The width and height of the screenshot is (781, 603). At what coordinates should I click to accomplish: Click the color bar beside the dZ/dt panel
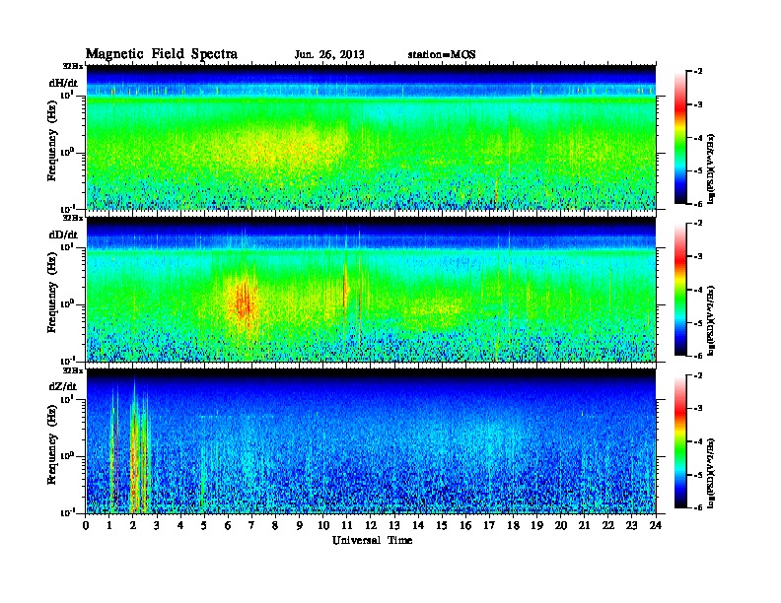click(x=680, y=441)
